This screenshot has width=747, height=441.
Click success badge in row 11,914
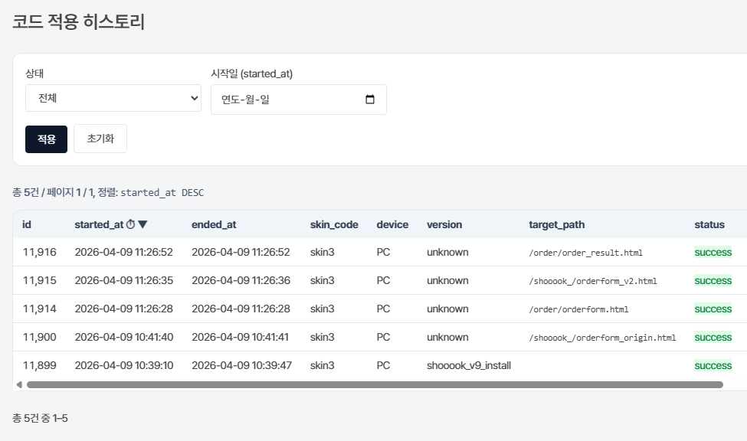pos(713,309)
